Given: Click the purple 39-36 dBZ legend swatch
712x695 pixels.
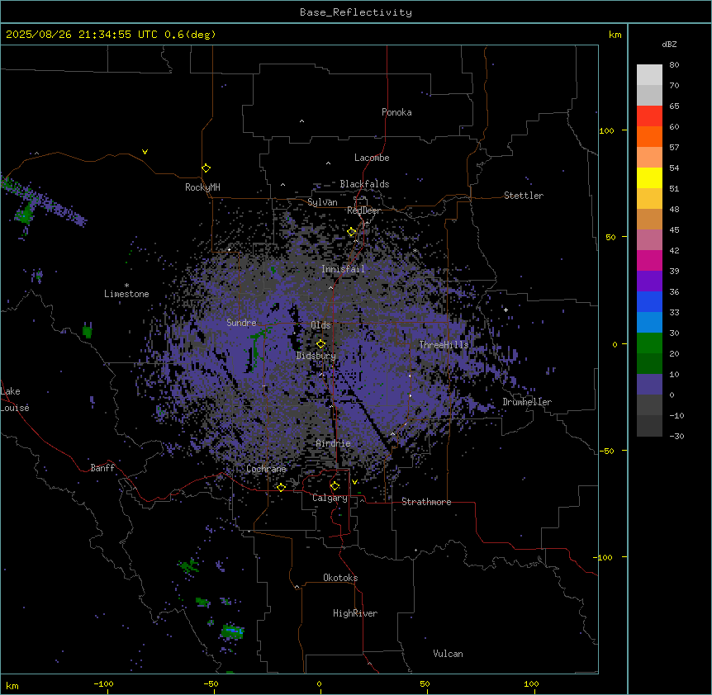Looking at the screenshot, I should (x=649, y=281).
